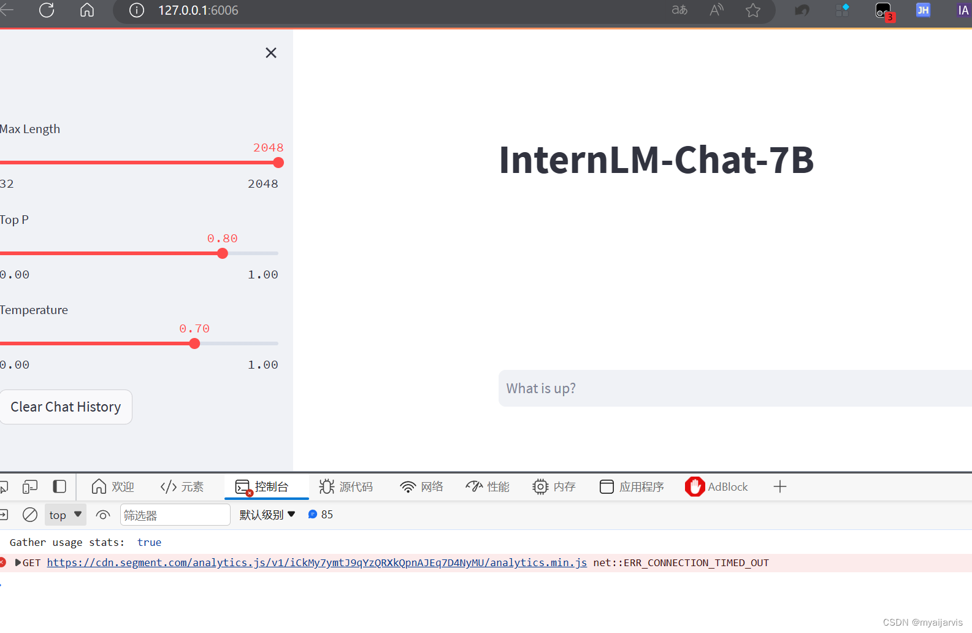Screen dimensions: 972x633
Task: Open the extension with red badge 3
Action: [x=884, y=12]
